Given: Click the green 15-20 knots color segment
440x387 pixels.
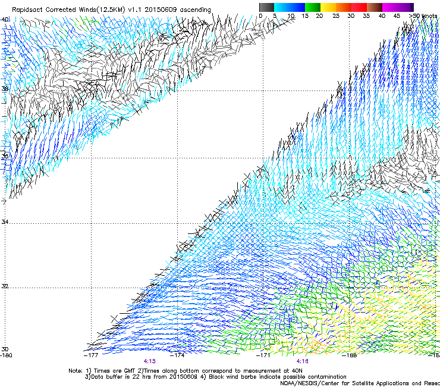Looking at the screenshot, I should [313, 7].
